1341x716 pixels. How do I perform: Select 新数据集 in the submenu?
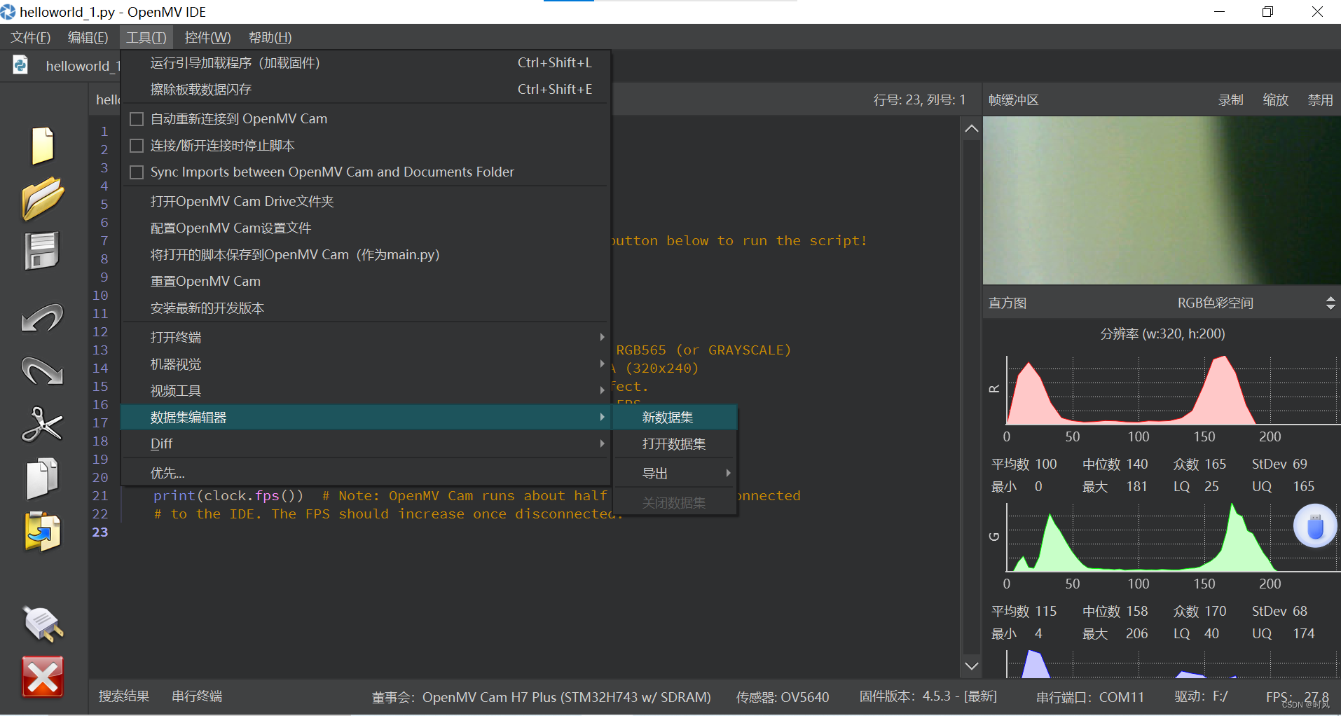(x=675, y=418)
